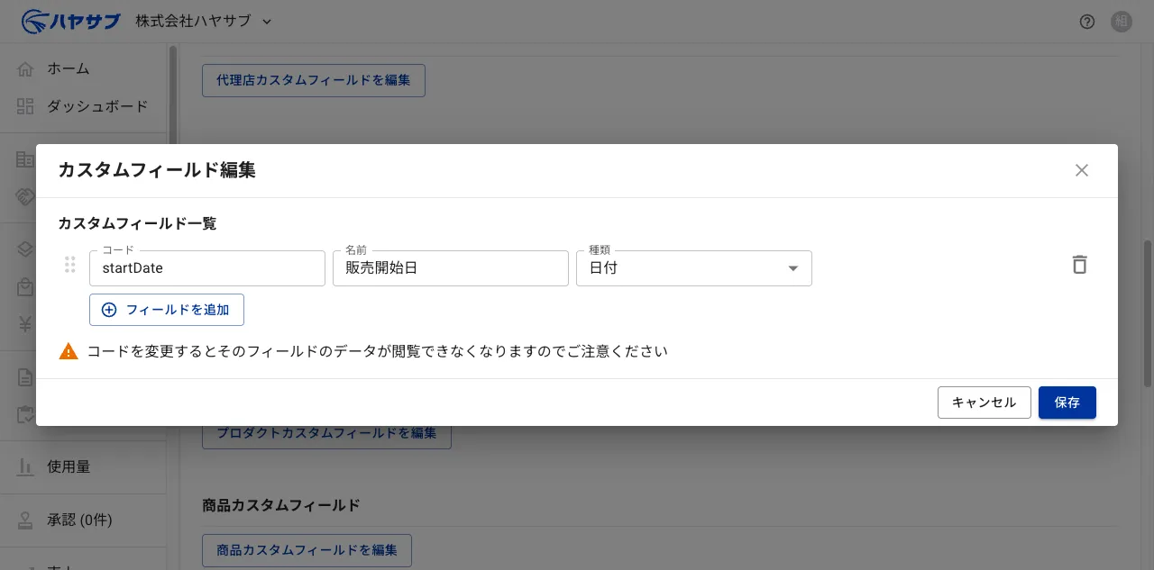The width and height of the screenshot is (1154, 570).
Task: Go to ホーム in the sidebar
Action: tap(83, 68)
